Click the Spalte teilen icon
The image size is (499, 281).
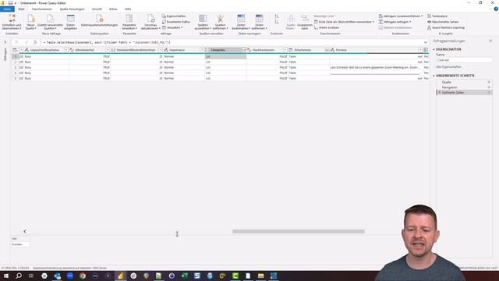click(x=291, y=18)
